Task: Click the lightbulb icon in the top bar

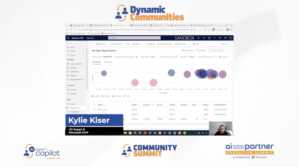Action: (x=198, y=38)
